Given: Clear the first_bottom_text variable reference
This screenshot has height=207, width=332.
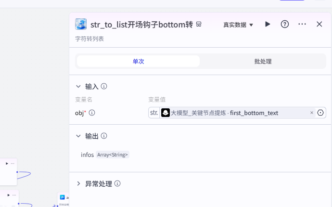Looking at the screenshot, I should [312, 113].
